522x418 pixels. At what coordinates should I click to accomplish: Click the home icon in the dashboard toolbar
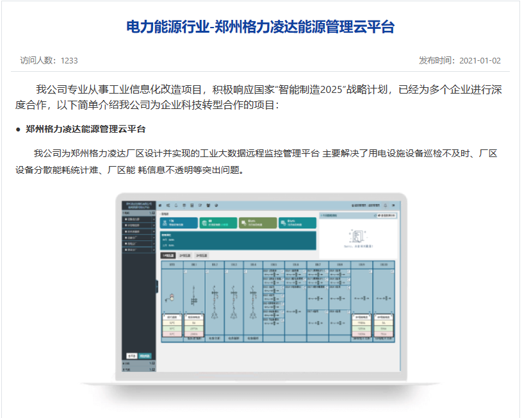[x=159, y=205]
